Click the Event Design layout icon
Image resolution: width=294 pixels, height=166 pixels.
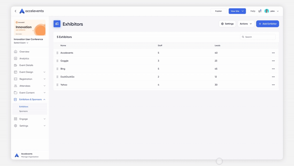tap(15, 72)
